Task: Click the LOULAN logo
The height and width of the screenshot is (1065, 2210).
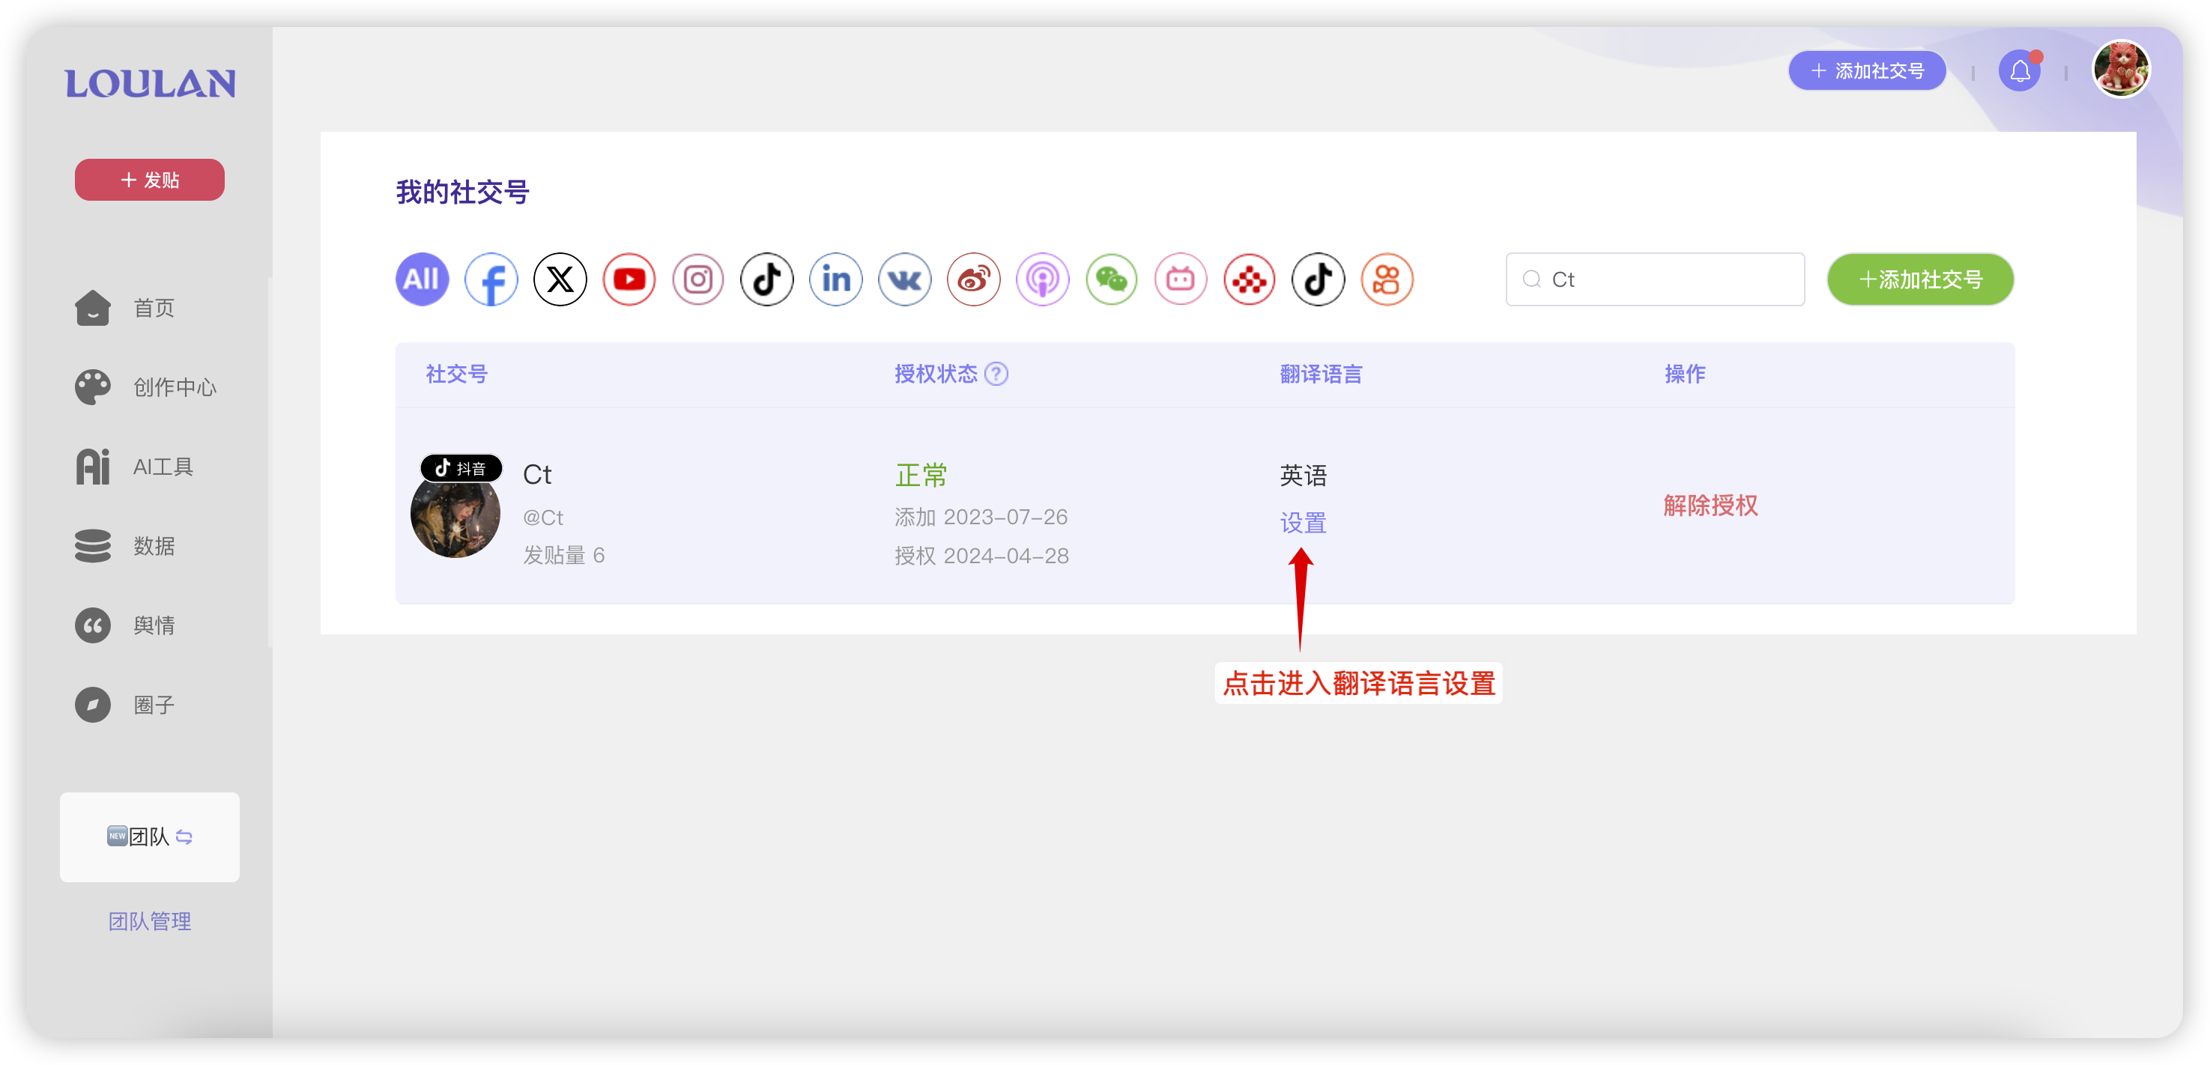Action: click(150, 83)
